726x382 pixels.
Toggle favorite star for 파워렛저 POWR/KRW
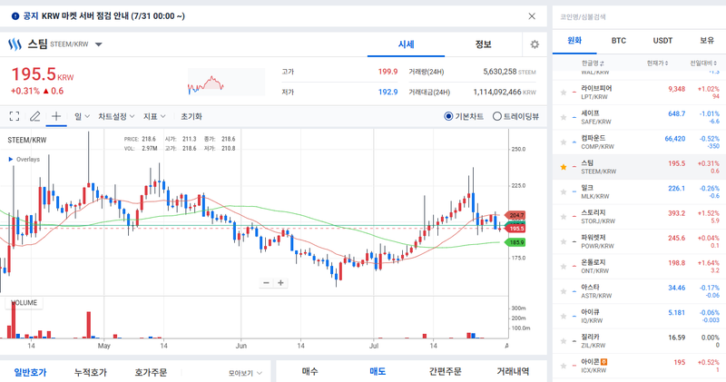click(x=564, y=241)
